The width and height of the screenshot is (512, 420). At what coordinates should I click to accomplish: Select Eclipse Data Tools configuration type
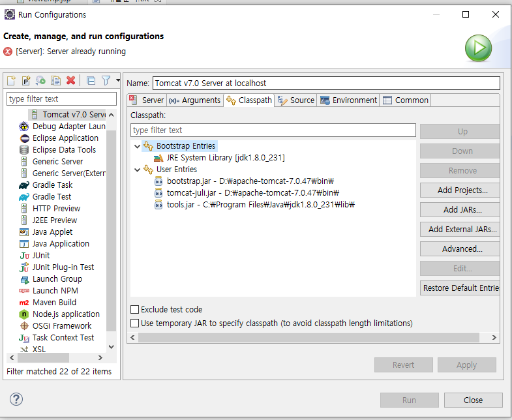[x=57, y=150]
